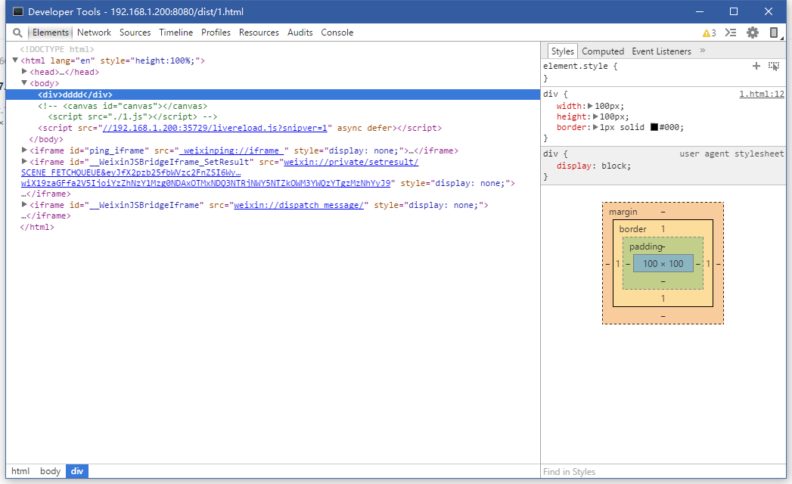Select the div dddd element row
Screen dimensions: 792x484
coord(273,95)
